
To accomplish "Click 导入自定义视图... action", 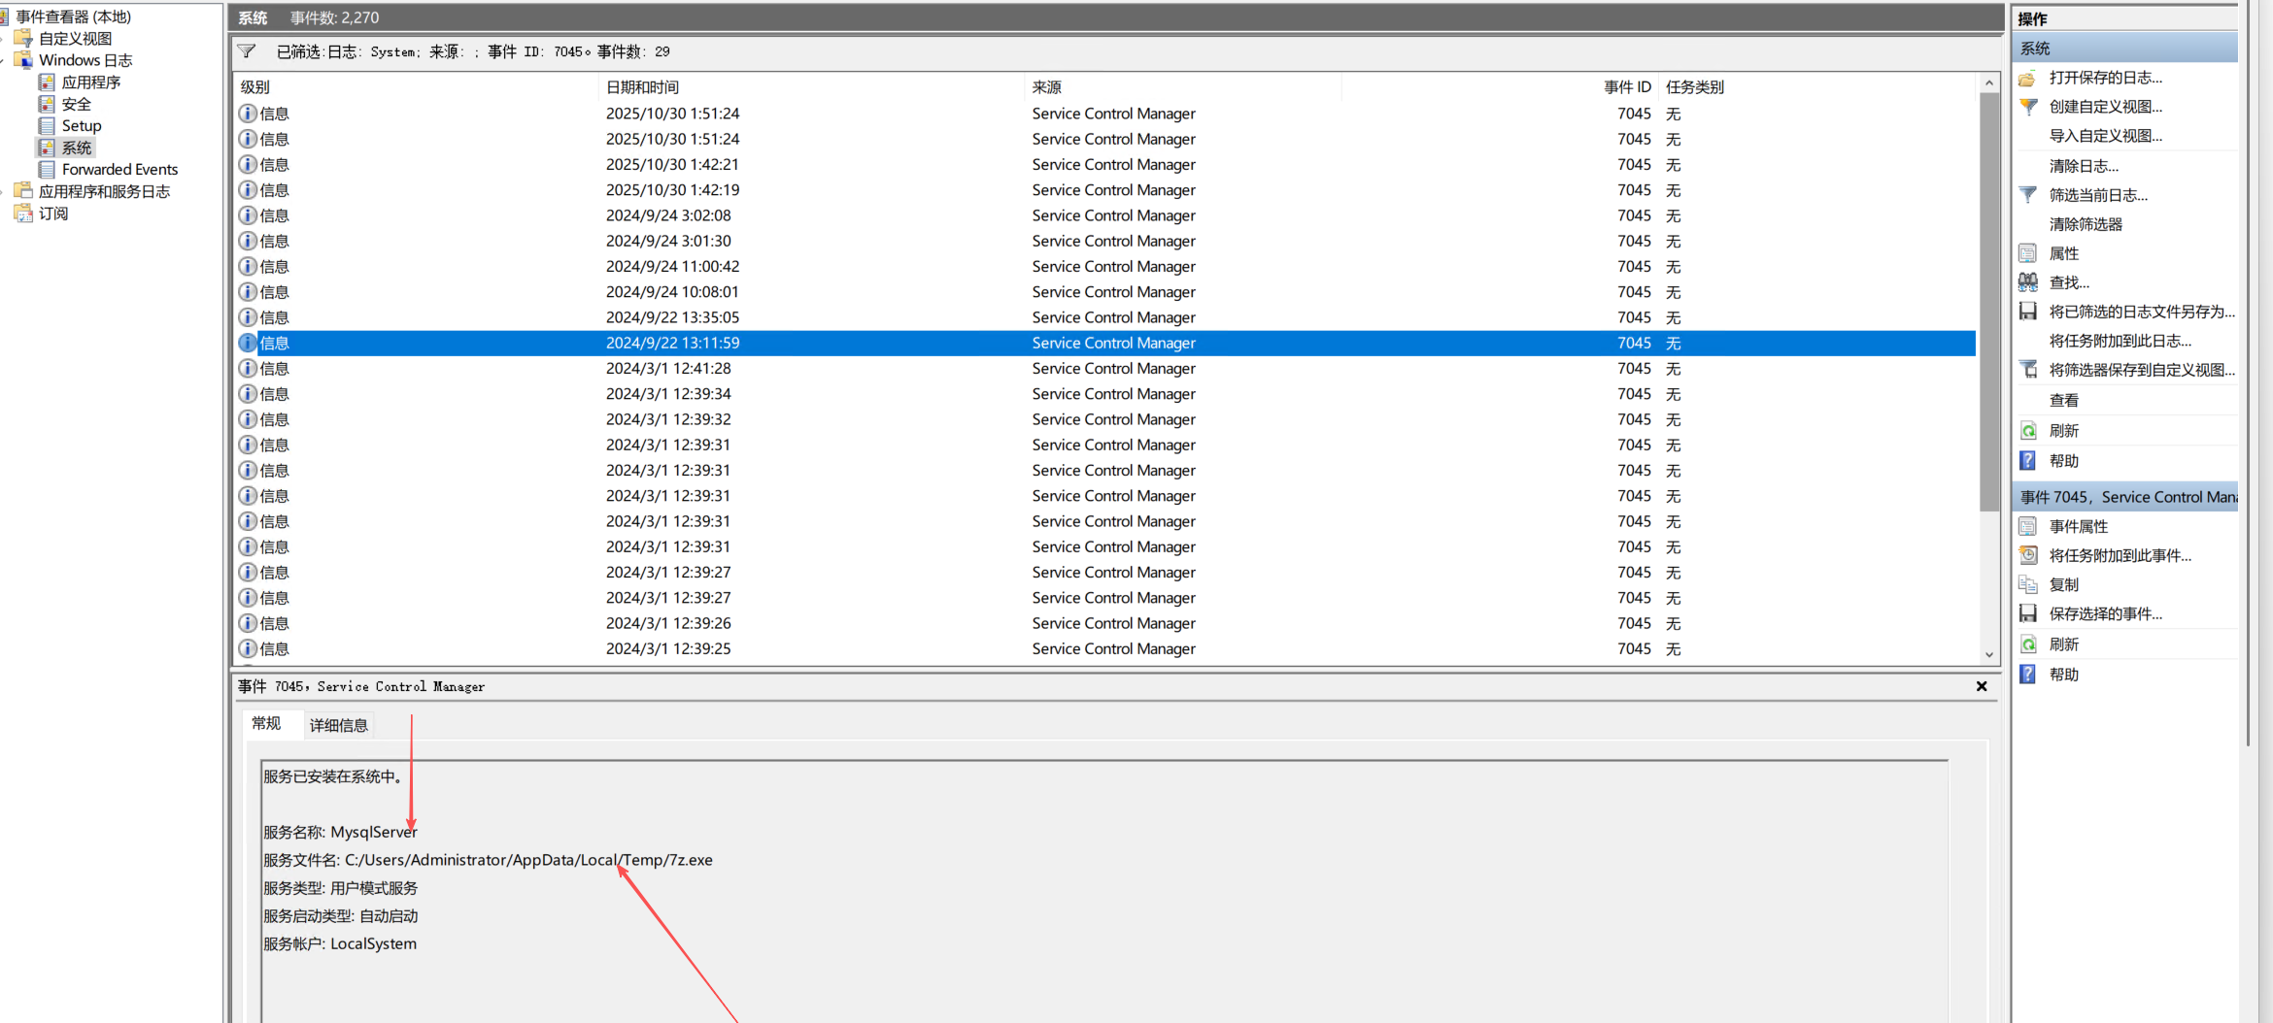I will [x=2106, y=136].
